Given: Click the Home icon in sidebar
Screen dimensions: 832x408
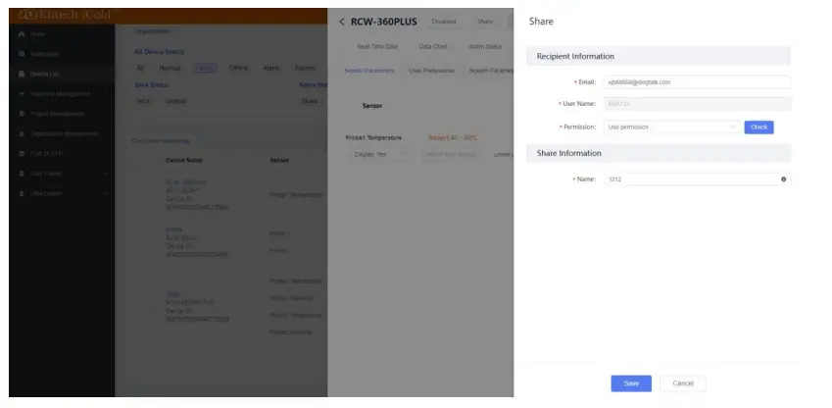Looking at the screenshot, I should [x=22, y=34].
